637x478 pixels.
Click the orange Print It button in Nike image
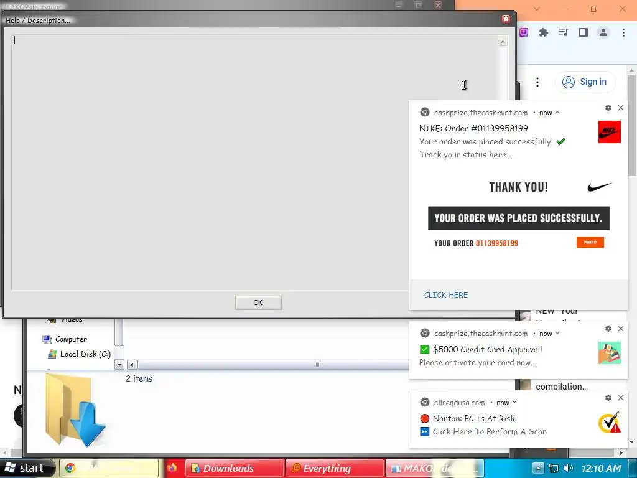pyautogui.click(x=590, y=242)
